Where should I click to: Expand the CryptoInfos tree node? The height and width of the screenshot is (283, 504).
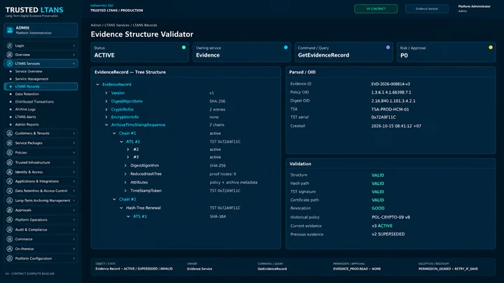click(x=106, y=110)
